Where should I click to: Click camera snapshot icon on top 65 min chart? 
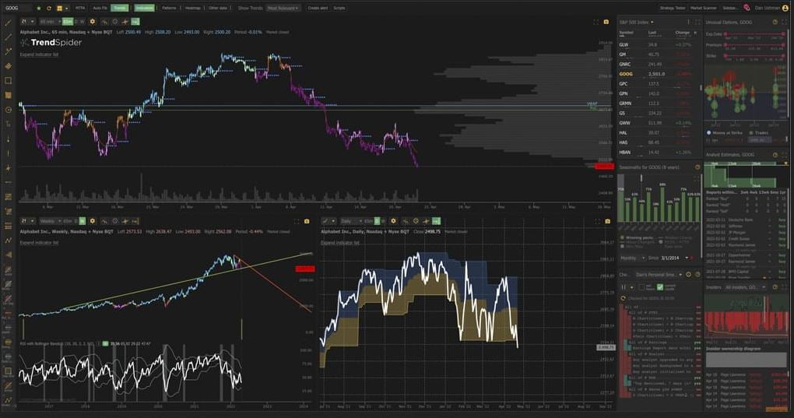click(606, 22)
